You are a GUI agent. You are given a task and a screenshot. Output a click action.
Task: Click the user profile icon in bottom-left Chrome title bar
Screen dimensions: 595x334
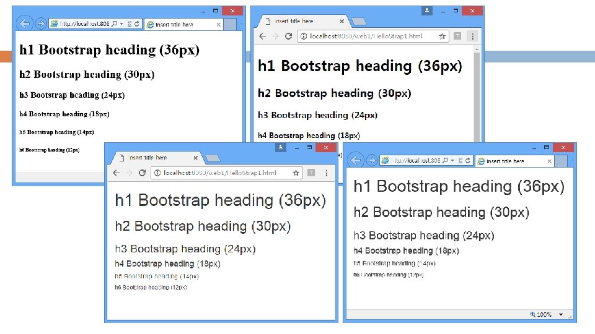pyautogui.click(x=281, y=147)
